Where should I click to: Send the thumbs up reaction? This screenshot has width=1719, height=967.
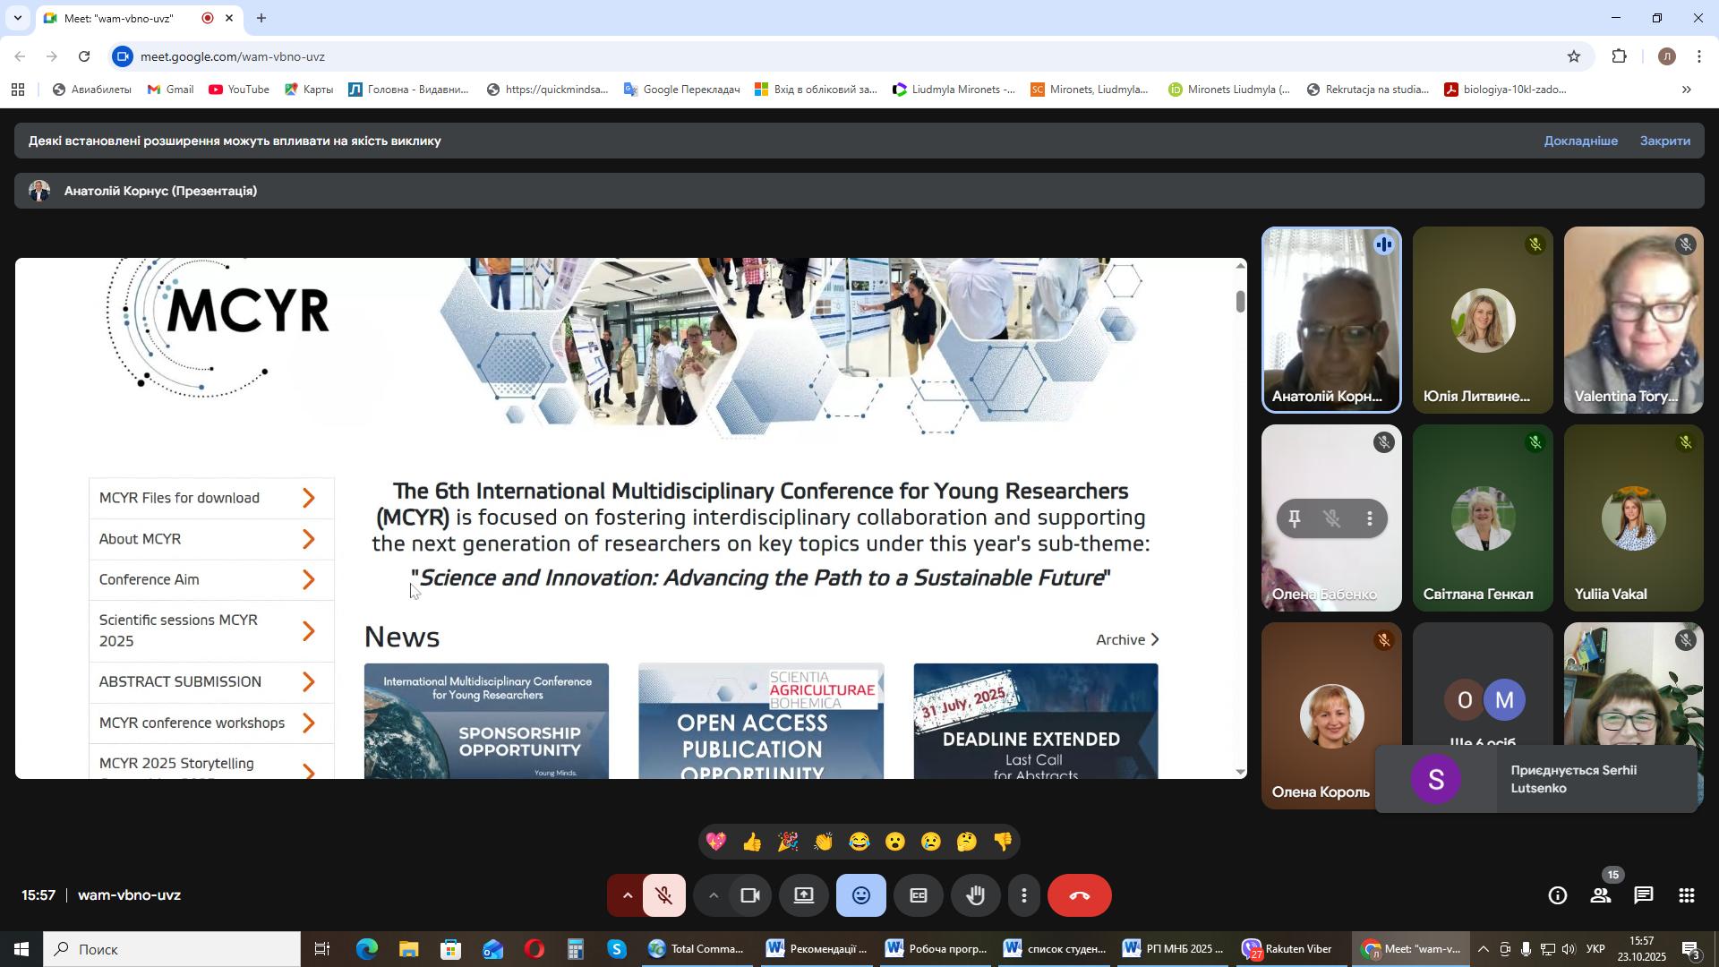point(751,843)
